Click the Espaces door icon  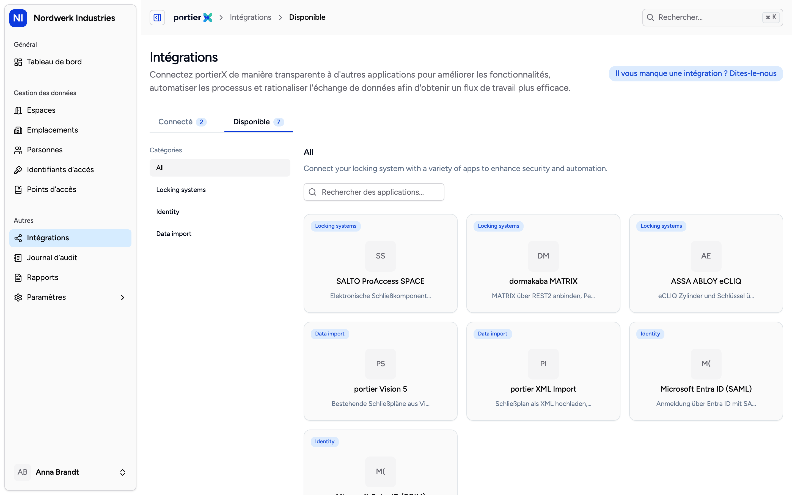[x=18, y=110]
